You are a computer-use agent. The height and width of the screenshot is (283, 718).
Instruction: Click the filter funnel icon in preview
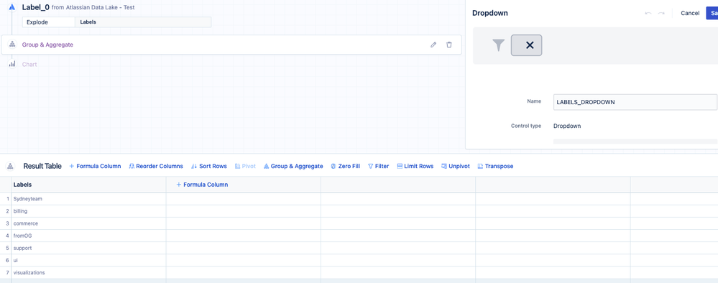(x=499, y=45)
